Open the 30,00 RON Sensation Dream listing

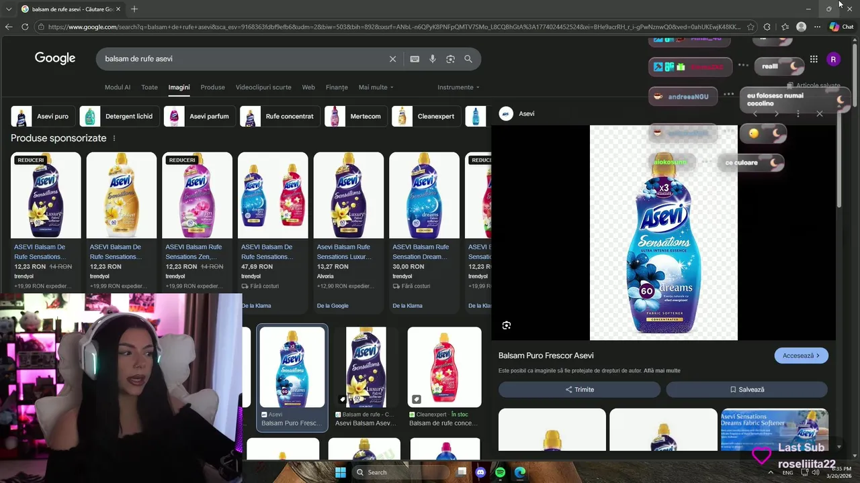point(424,232)
